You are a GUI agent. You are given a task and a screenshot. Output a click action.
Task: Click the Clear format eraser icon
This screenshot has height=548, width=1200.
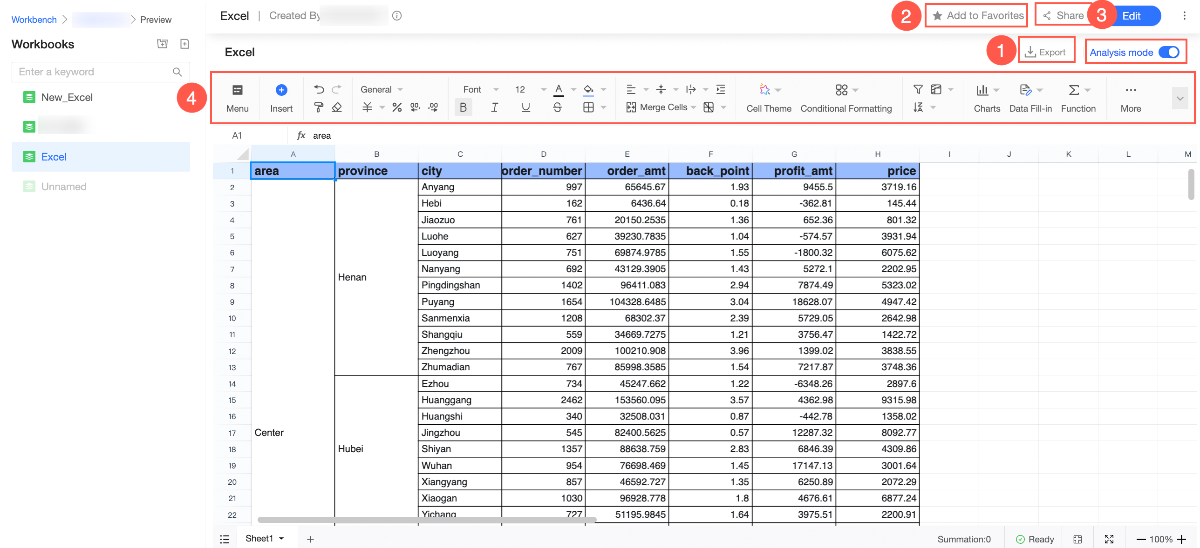click(337, 107)
